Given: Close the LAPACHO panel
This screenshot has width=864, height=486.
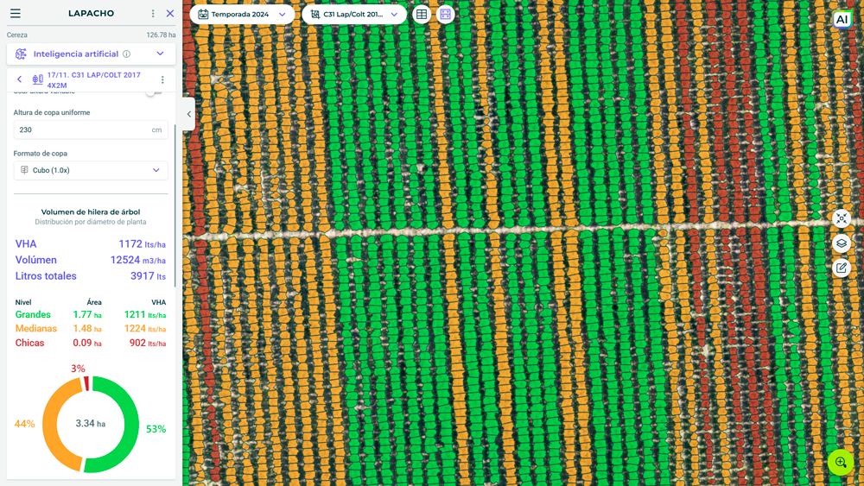Looking at the screenshot, I should coord(170,14).
